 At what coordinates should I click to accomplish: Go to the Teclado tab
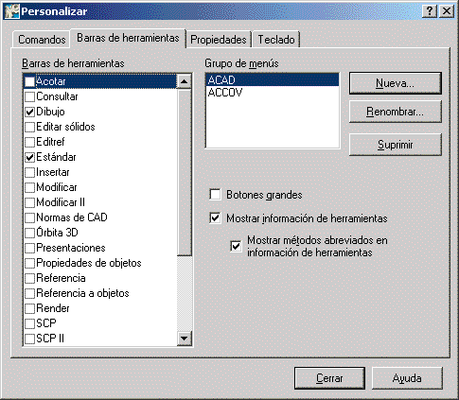276,40
